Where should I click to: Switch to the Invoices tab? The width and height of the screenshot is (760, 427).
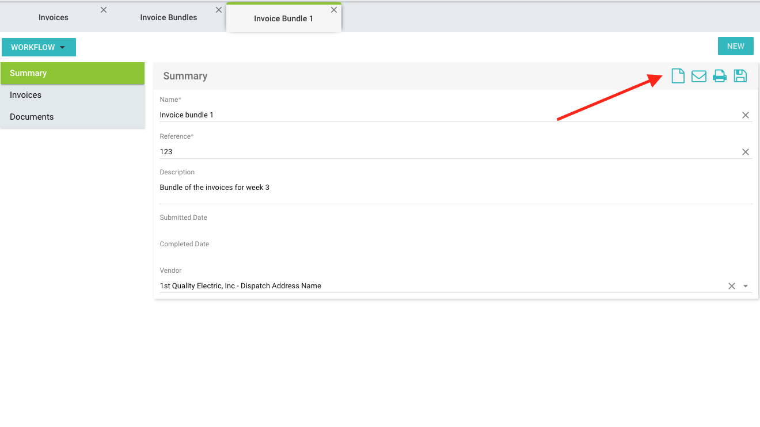pyautogui.click(x=54, y=18)
